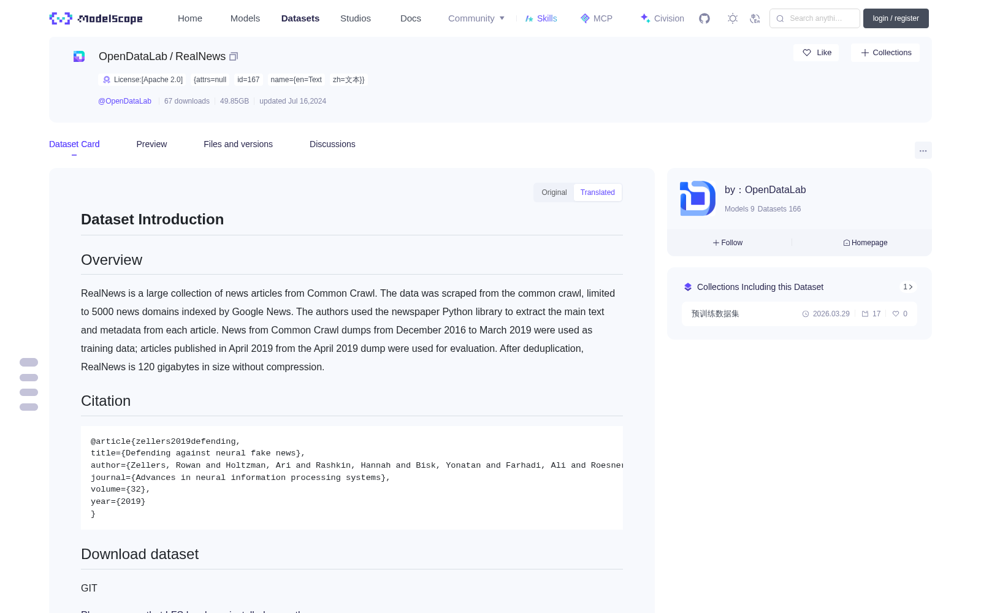Click the Datasets 166 count
The height and width of the screenshot is (613, 981).
pos(779,209)
